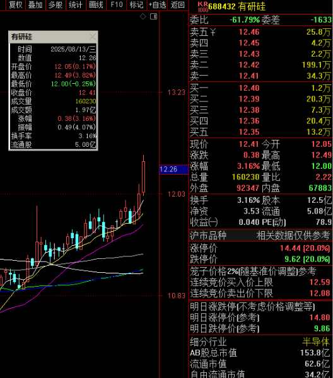Click the ¥ icon beside 卖五

213,32
